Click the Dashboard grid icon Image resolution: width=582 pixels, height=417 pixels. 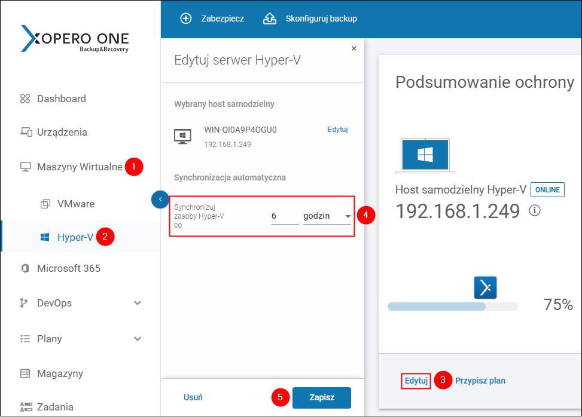[25, 99]
